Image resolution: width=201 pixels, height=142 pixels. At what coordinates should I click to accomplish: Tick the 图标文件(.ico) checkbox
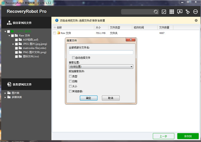(16, 56)
